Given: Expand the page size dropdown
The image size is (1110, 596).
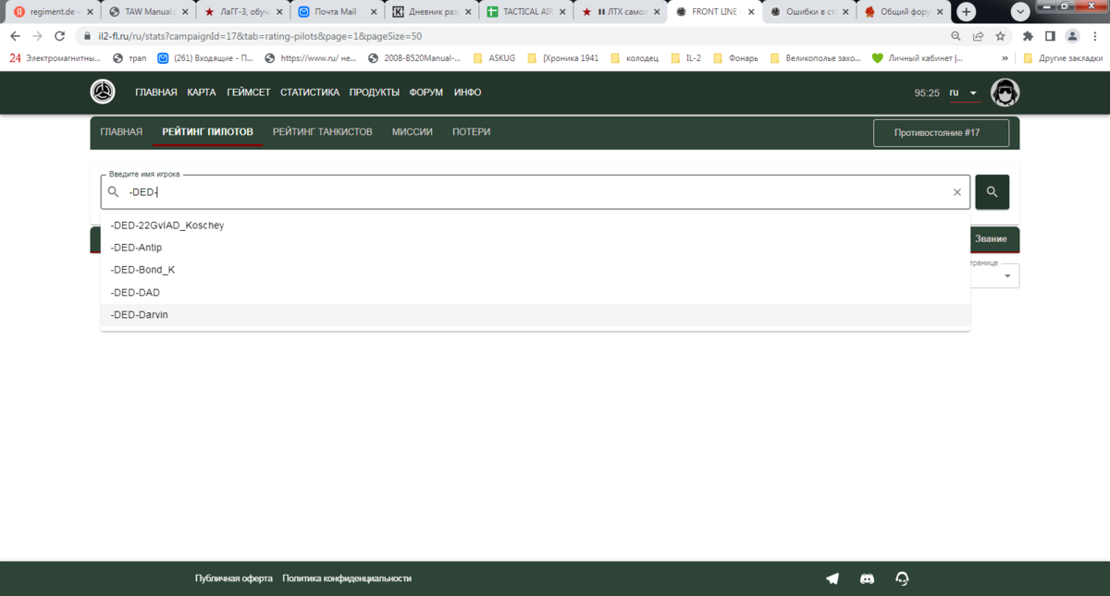Looking at the screenshot, I should pyautogui.click(x=1006, y=275).
